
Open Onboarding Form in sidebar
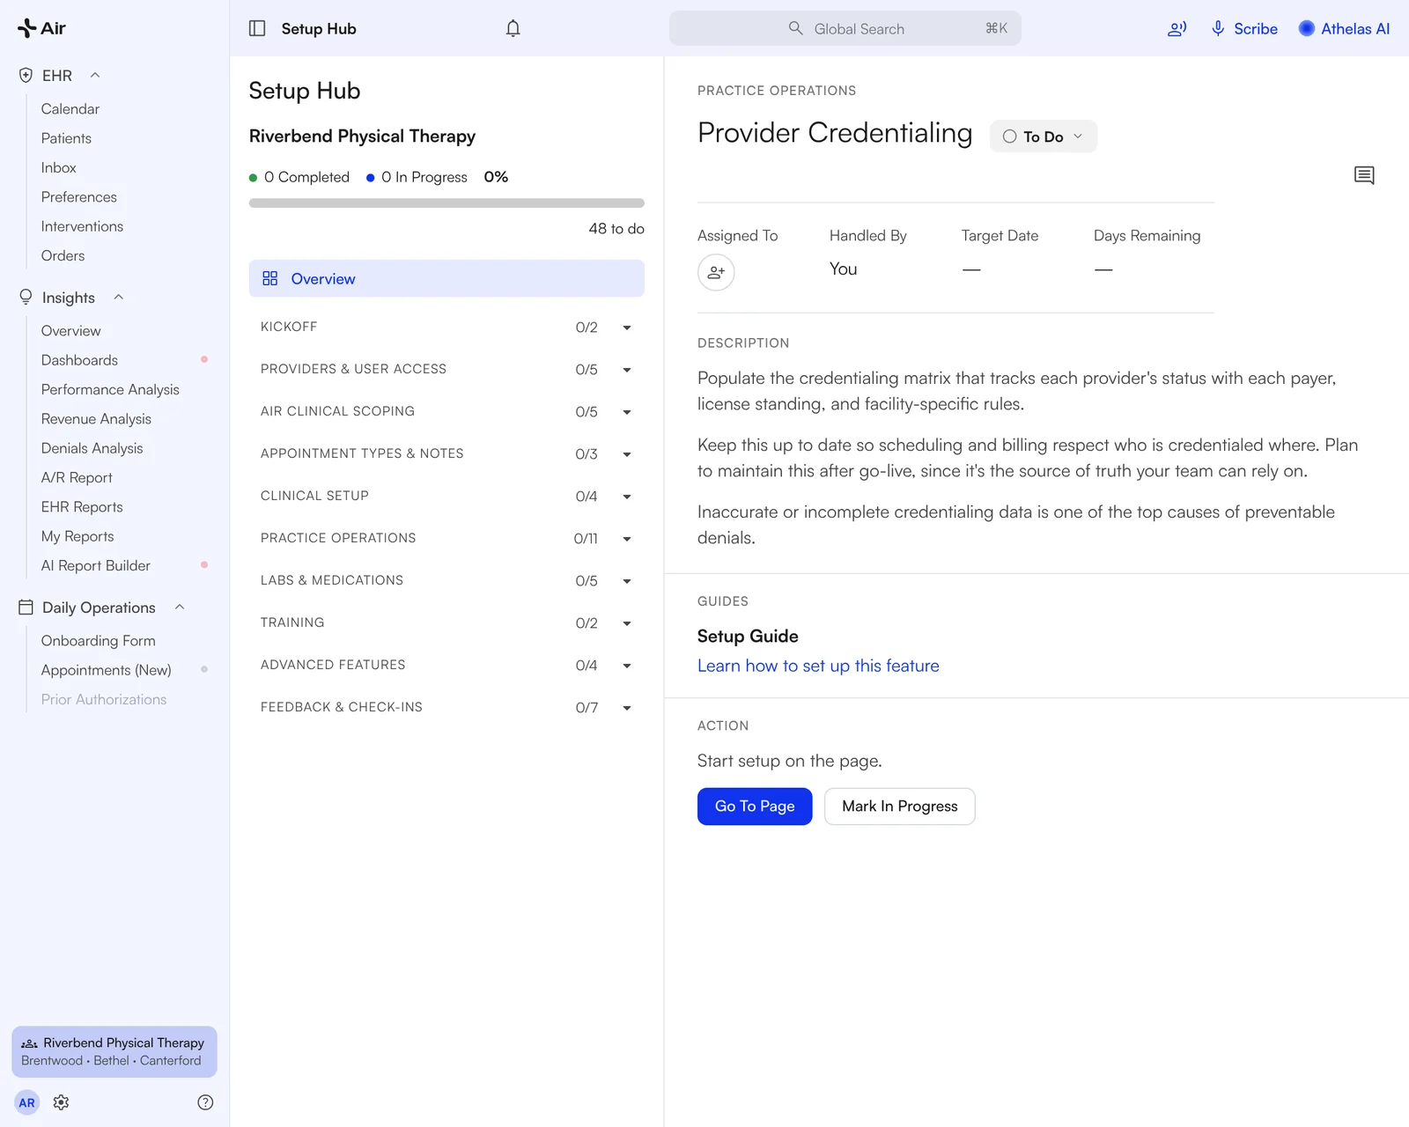tap(99, 641)
